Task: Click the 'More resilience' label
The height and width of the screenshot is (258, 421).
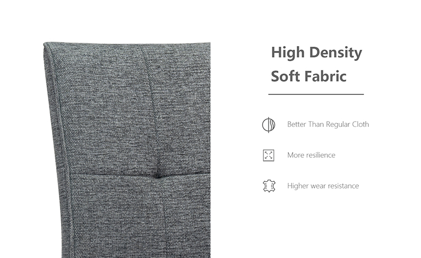Action: (311, 155)
